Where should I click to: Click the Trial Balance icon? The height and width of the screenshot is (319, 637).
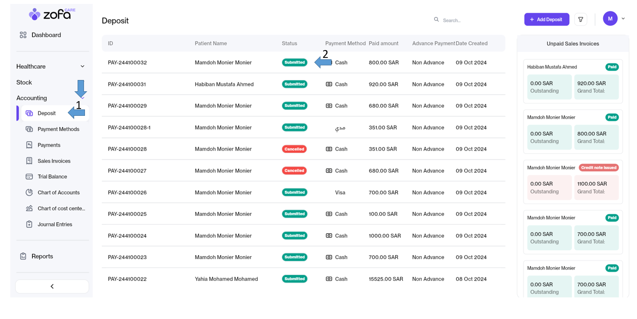29,177
